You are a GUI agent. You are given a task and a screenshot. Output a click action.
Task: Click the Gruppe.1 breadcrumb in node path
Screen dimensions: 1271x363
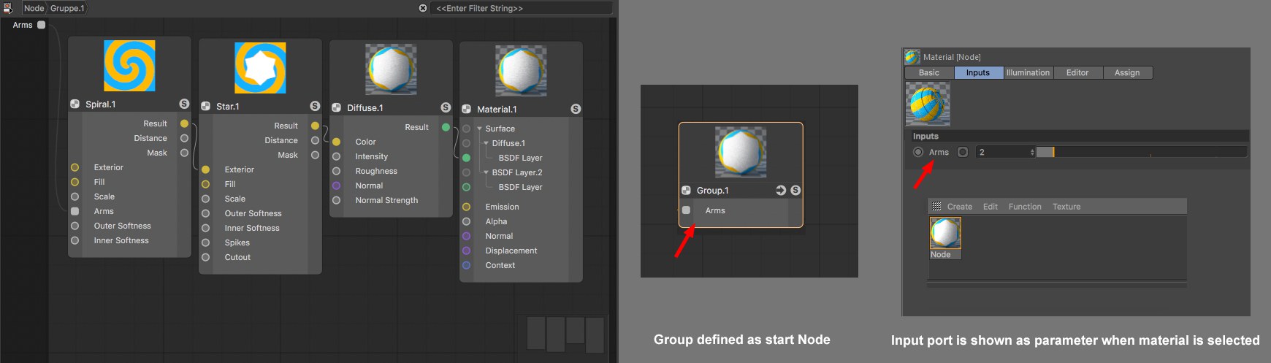pos(67,8)
